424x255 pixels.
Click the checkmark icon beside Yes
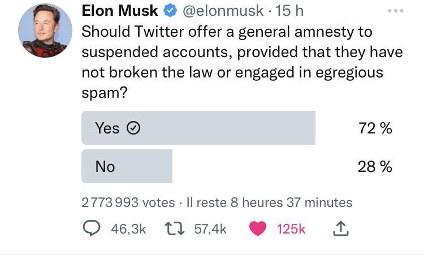tap(132, 128)
